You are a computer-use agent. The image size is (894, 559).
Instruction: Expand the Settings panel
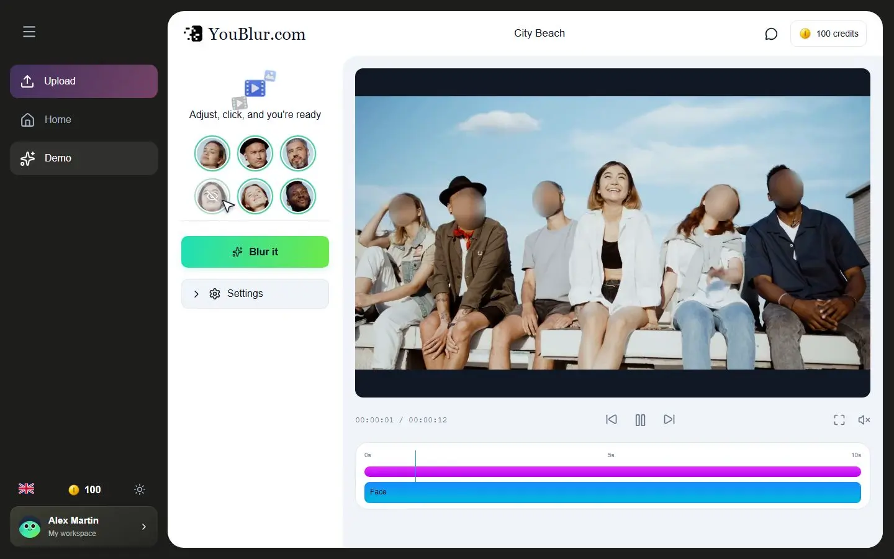click(x=255, y=294)
